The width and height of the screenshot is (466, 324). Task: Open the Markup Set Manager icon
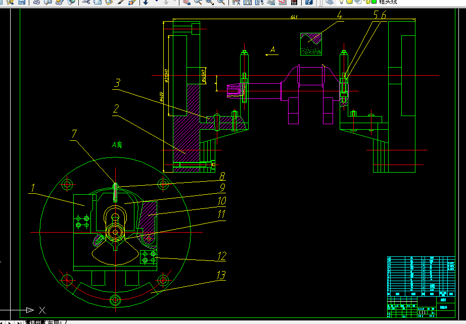[x=283, y=2]
